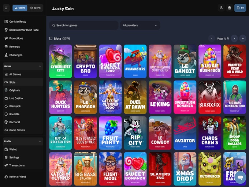The image size is (249, 187).
Task: Launch Sugar Rush 1000 slot
Action: point(210,61)
